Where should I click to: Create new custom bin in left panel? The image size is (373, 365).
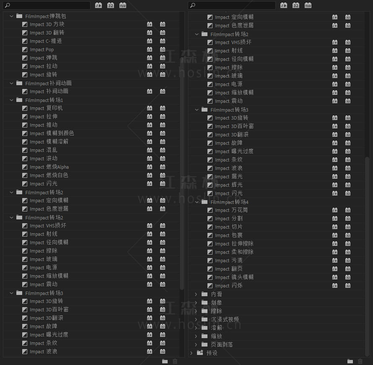point(165,361)
